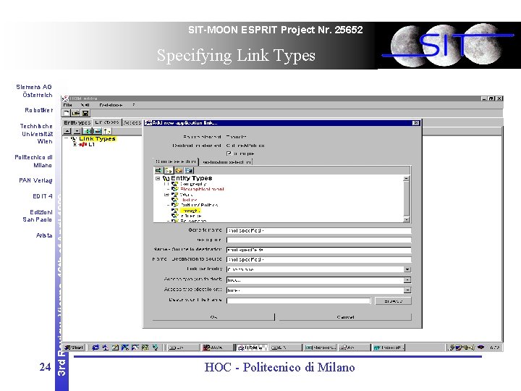Click the green add-item icon in left panel toolbar

pos(88,131)
